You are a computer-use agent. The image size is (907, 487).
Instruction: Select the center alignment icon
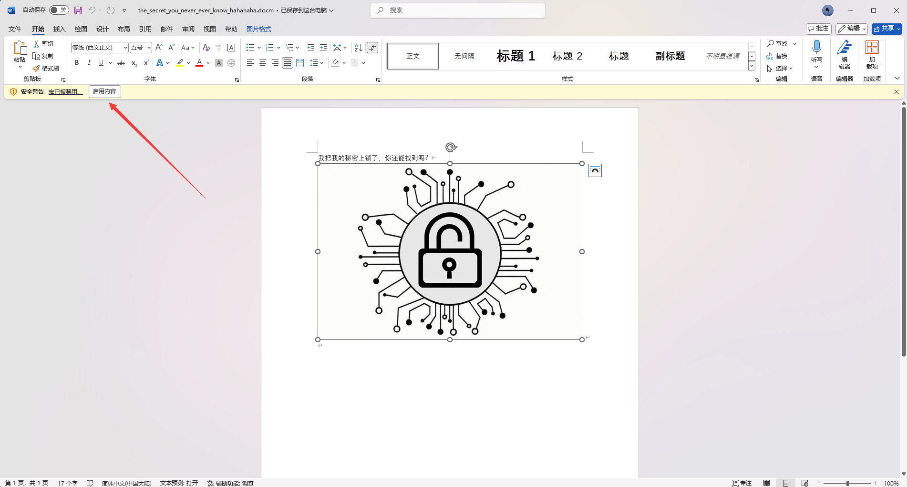(262, 63)
